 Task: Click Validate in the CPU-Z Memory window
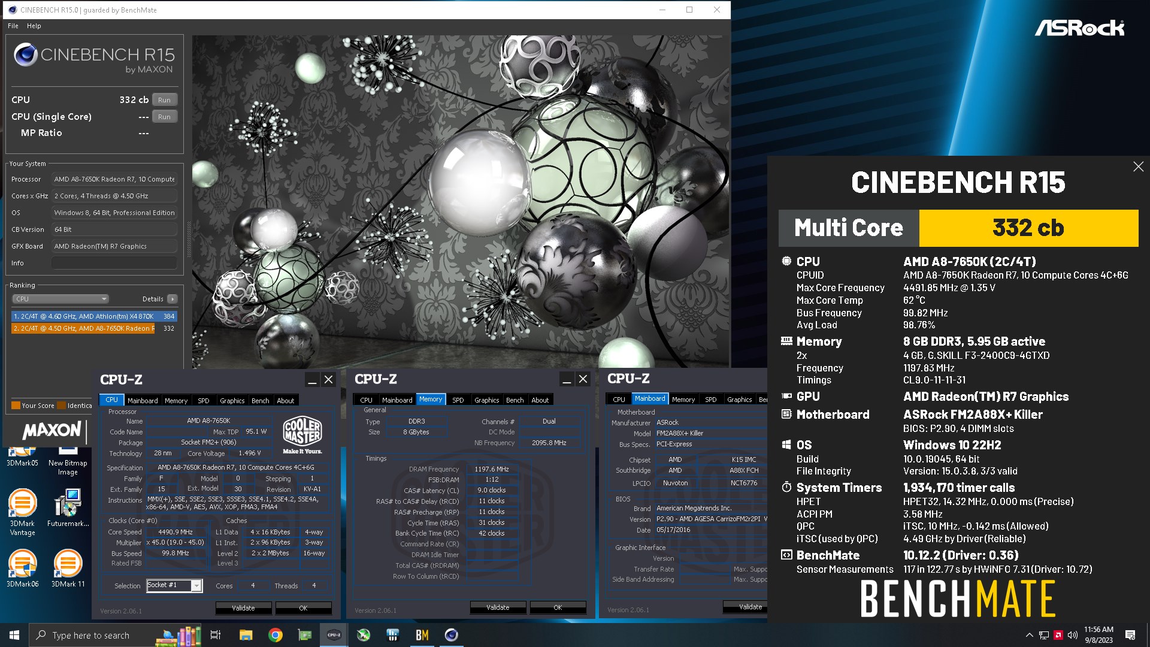(498, 607)
